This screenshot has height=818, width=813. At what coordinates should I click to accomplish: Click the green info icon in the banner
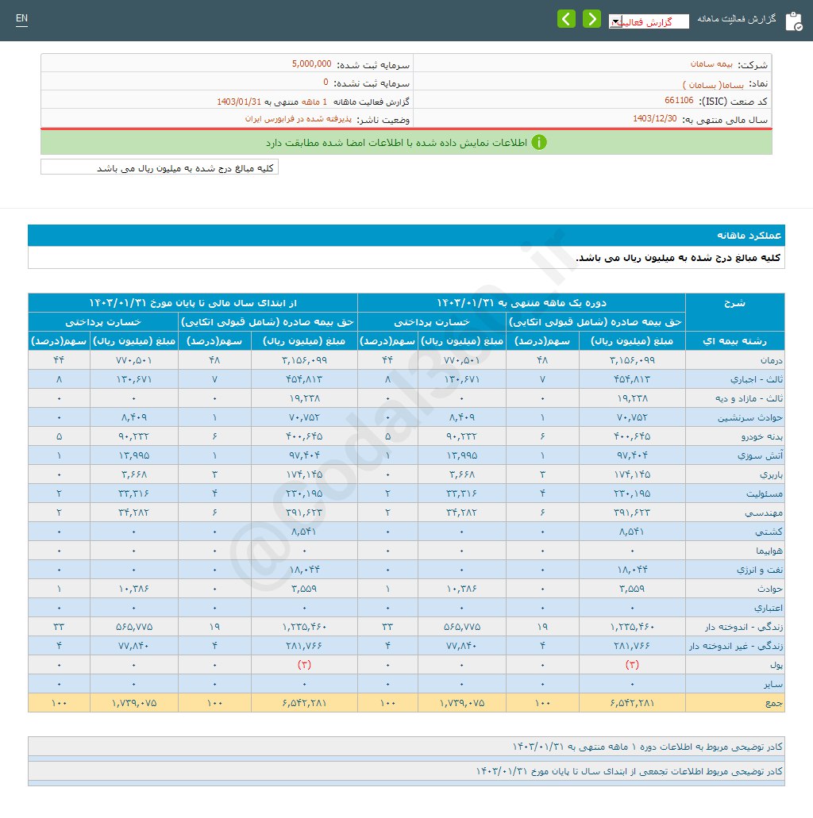539,143
